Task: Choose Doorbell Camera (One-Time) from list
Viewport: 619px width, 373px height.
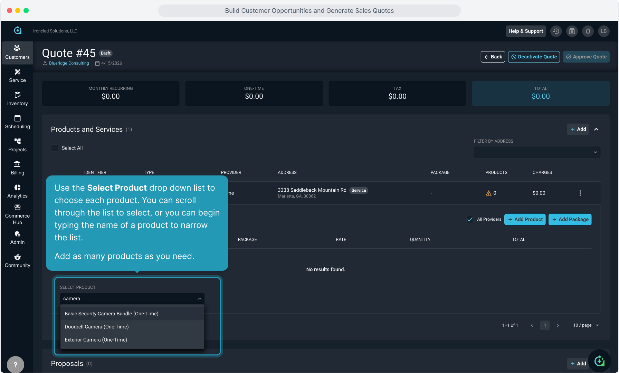Action: 97,327
